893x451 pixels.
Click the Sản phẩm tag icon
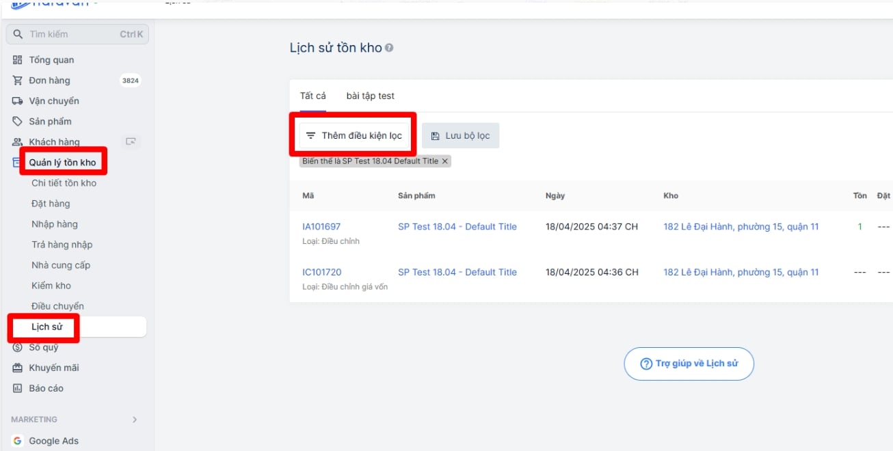pos(18,122)
